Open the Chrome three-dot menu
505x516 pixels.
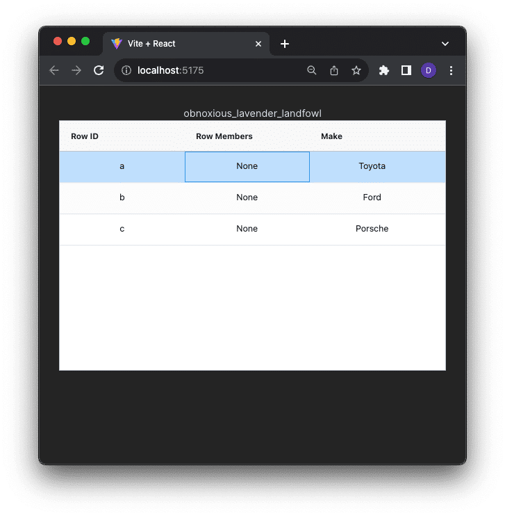click(x=451, y=70)
